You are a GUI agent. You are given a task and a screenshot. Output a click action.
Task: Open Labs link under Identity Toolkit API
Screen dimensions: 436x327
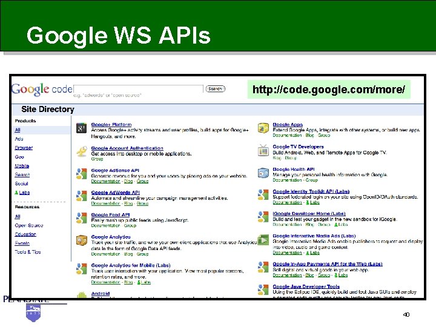[x=312, y=202]
